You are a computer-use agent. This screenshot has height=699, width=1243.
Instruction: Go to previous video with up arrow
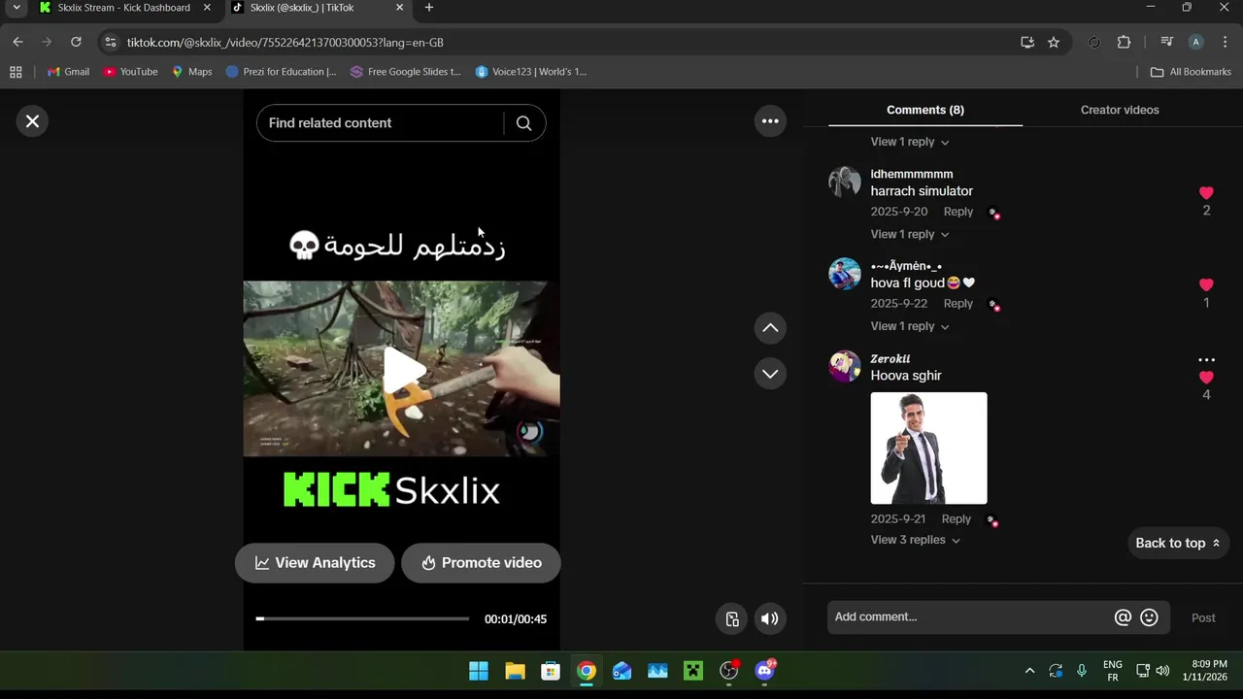coord(770,328)
